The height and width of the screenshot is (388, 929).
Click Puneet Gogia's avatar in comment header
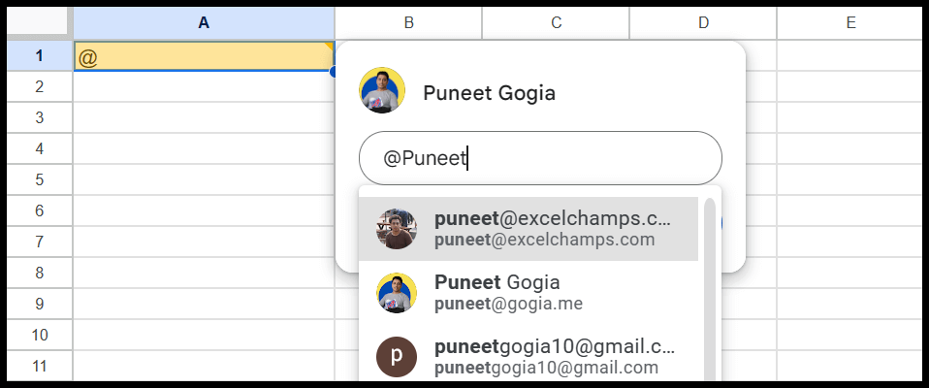click(x=382, y=90)
